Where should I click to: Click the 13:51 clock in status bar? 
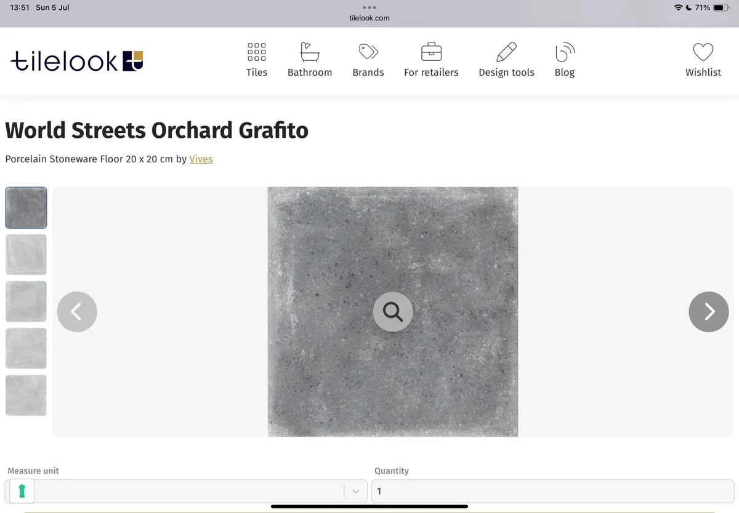coord(20,7)
